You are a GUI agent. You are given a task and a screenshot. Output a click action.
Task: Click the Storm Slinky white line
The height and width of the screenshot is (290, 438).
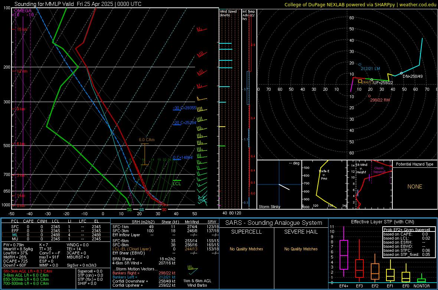[284, 187]
